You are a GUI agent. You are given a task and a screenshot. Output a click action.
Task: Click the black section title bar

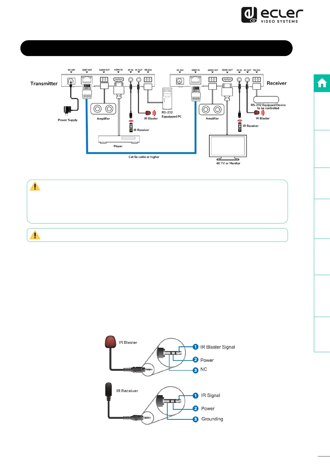(156, 48)
